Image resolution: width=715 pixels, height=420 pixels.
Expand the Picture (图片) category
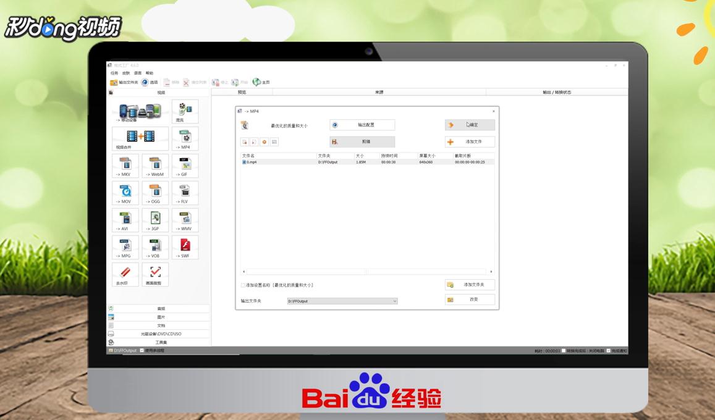pos(158,317)
